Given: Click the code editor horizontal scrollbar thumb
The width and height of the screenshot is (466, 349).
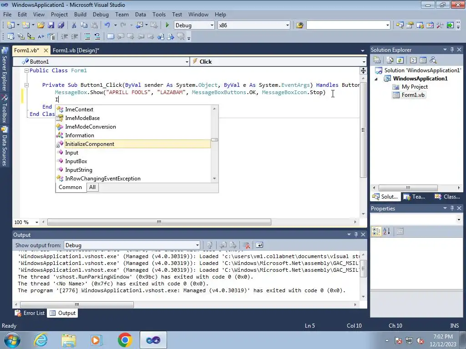Looking at the screenshot, I should [x=159, y=222].
